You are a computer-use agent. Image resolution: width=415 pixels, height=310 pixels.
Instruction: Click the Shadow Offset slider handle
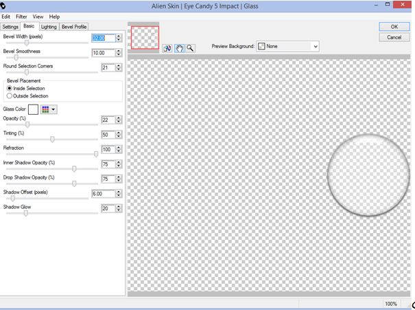click(x=12, y=199)
